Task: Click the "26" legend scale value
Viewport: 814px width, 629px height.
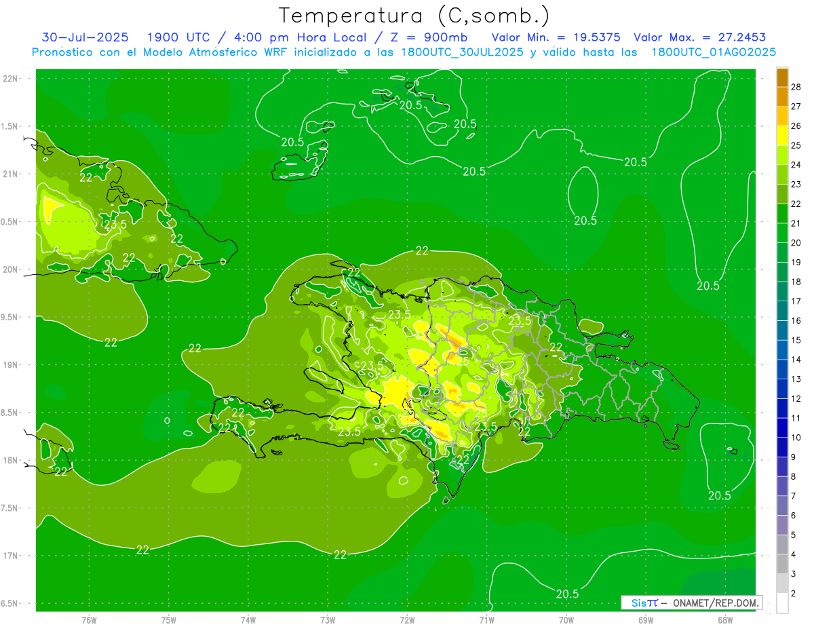Action: click(x=796, y=126)
